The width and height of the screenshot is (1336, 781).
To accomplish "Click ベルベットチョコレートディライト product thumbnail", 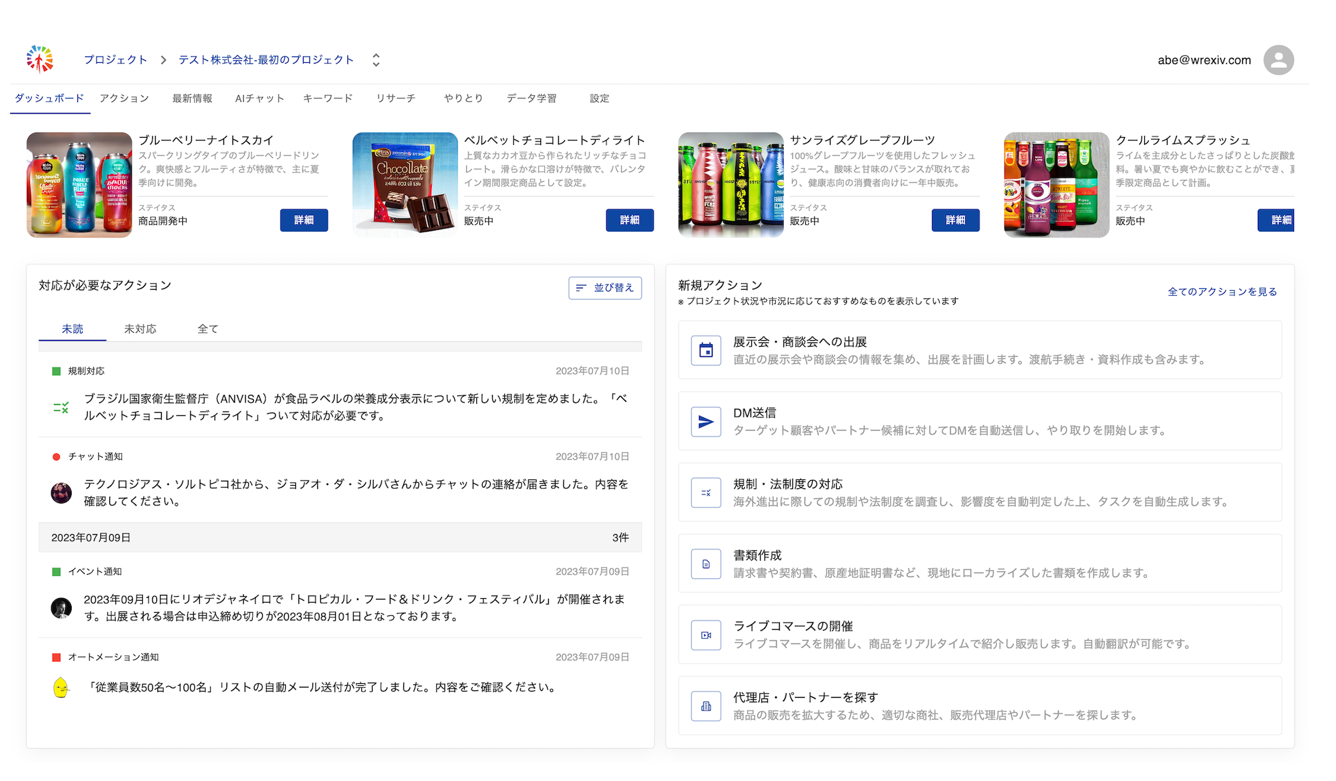I will [404, 184].
